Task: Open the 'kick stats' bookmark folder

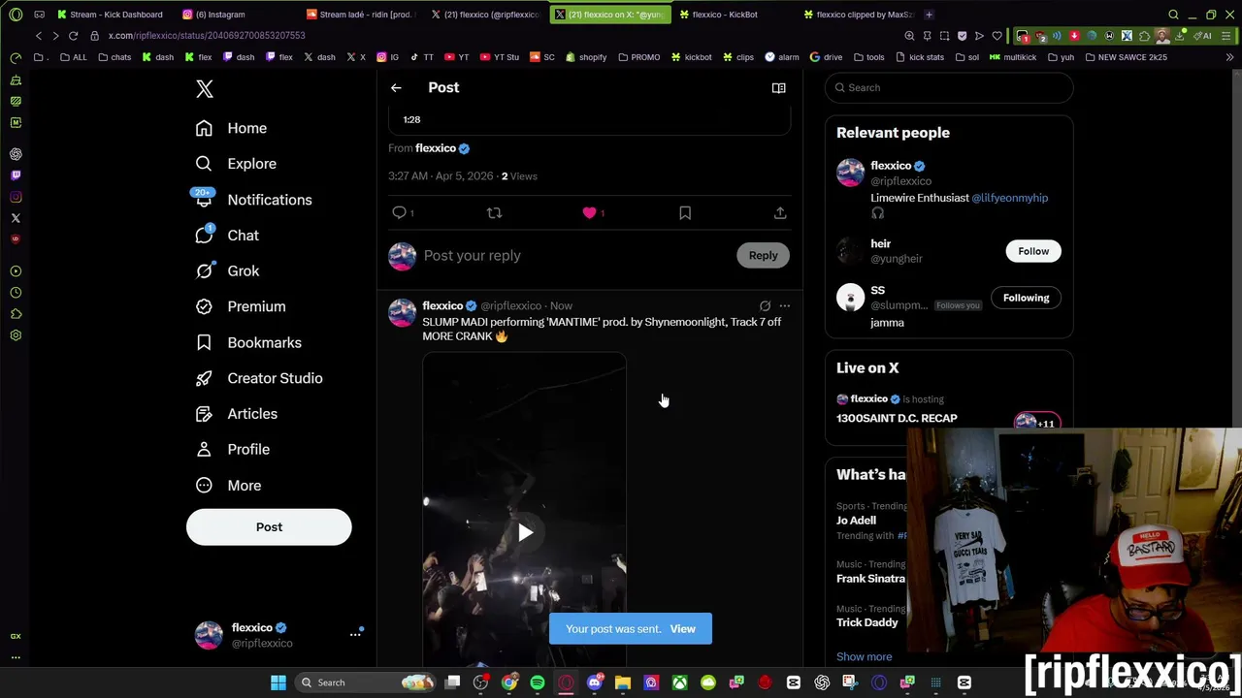Action: (919, 57)
